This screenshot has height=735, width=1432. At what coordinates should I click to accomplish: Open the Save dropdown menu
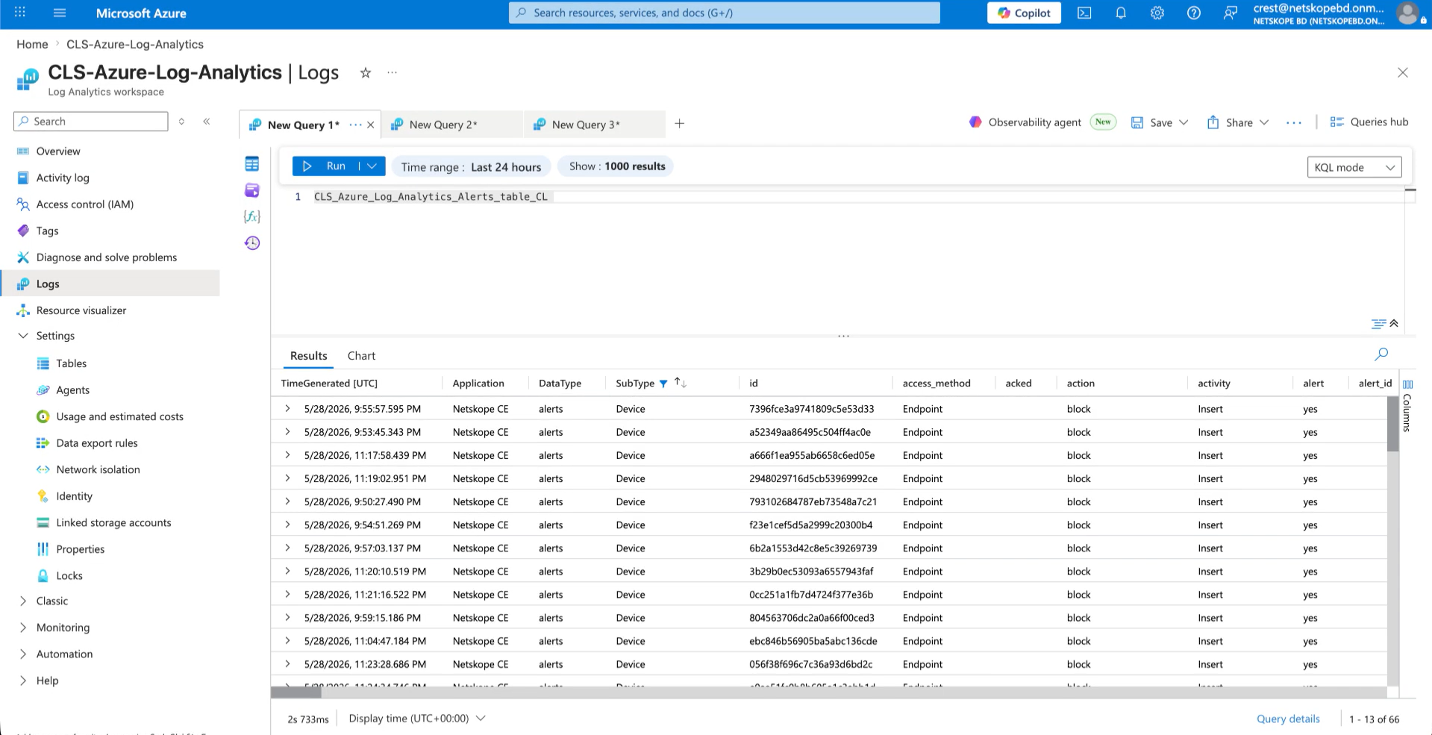point(1184,122)
